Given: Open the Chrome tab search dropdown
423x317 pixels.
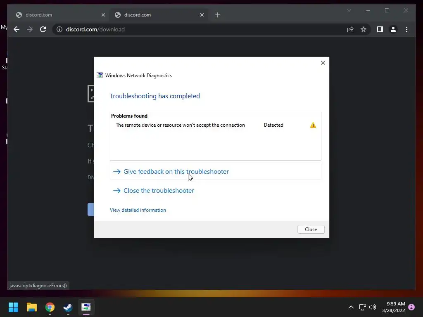Looking at the screenshot, I should pos(349,10).
